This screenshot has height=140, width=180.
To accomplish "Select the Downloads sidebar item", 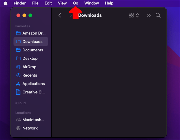I will (x=31, y=41).
